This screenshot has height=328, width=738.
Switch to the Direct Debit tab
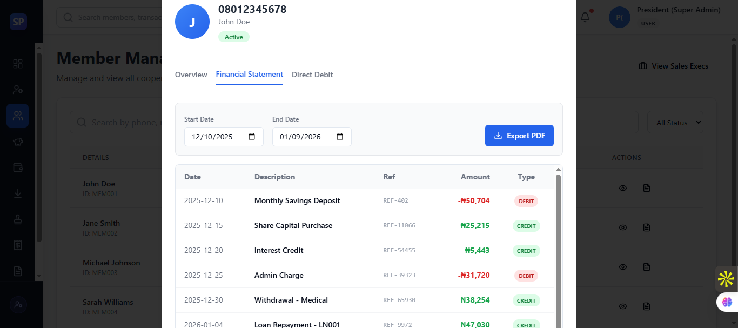[x=312, y=75]
